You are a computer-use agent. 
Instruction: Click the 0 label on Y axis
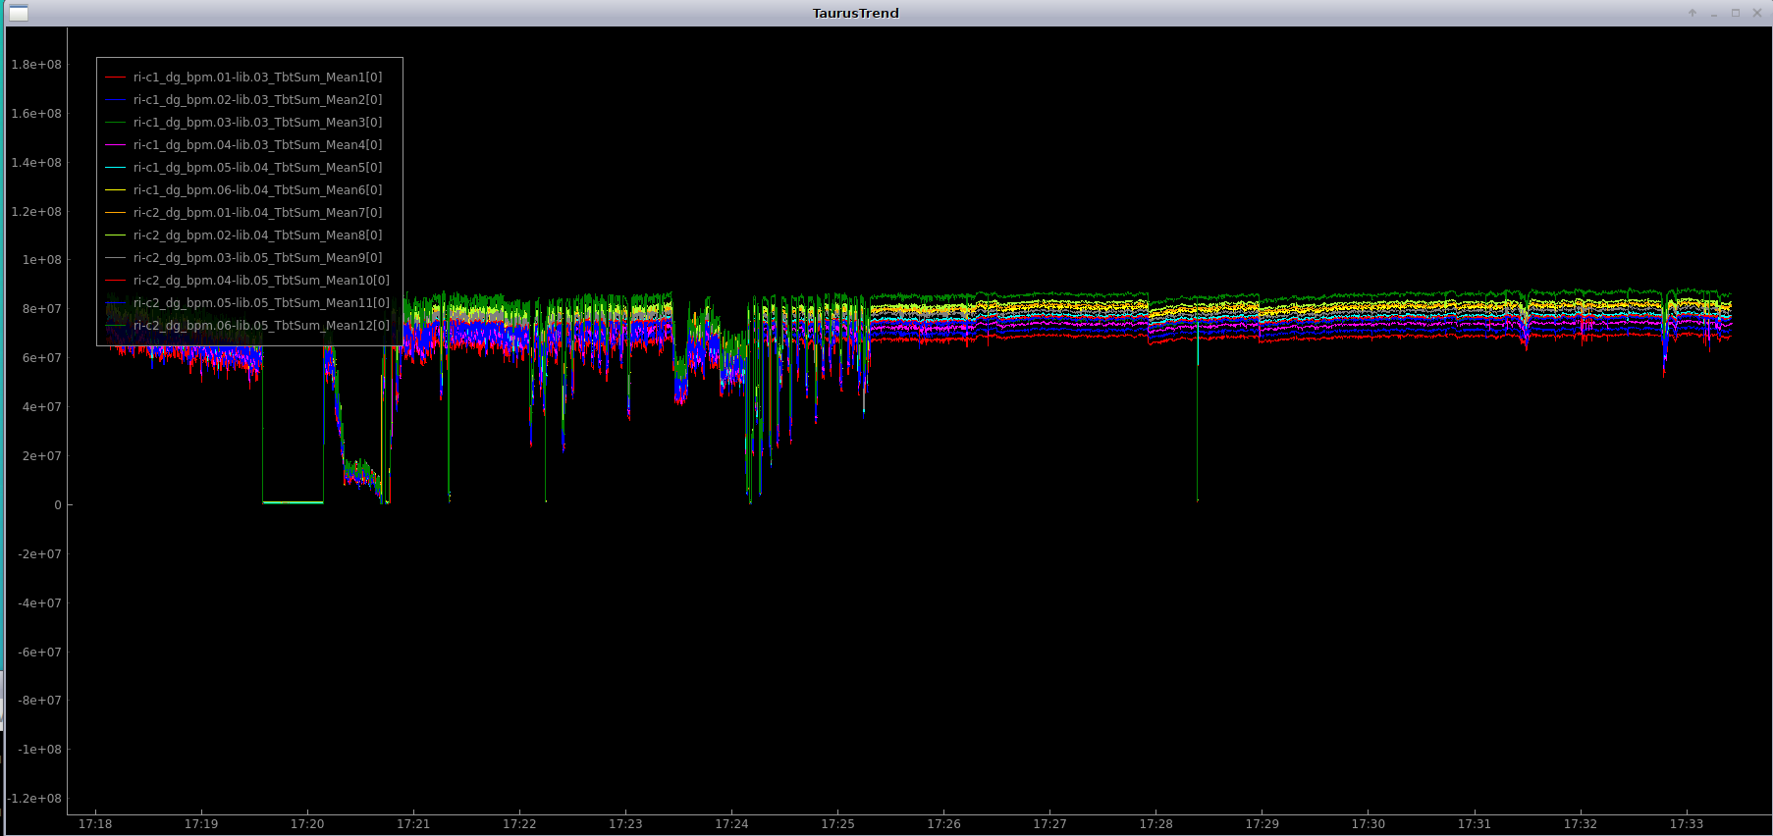point(57,505)
